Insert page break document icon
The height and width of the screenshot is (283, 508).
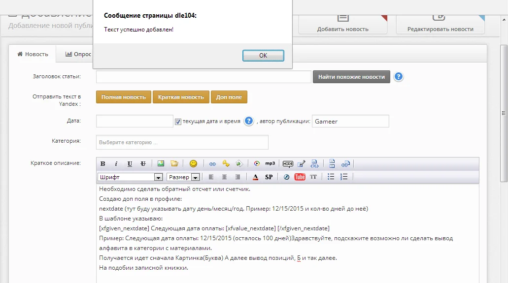332,163
